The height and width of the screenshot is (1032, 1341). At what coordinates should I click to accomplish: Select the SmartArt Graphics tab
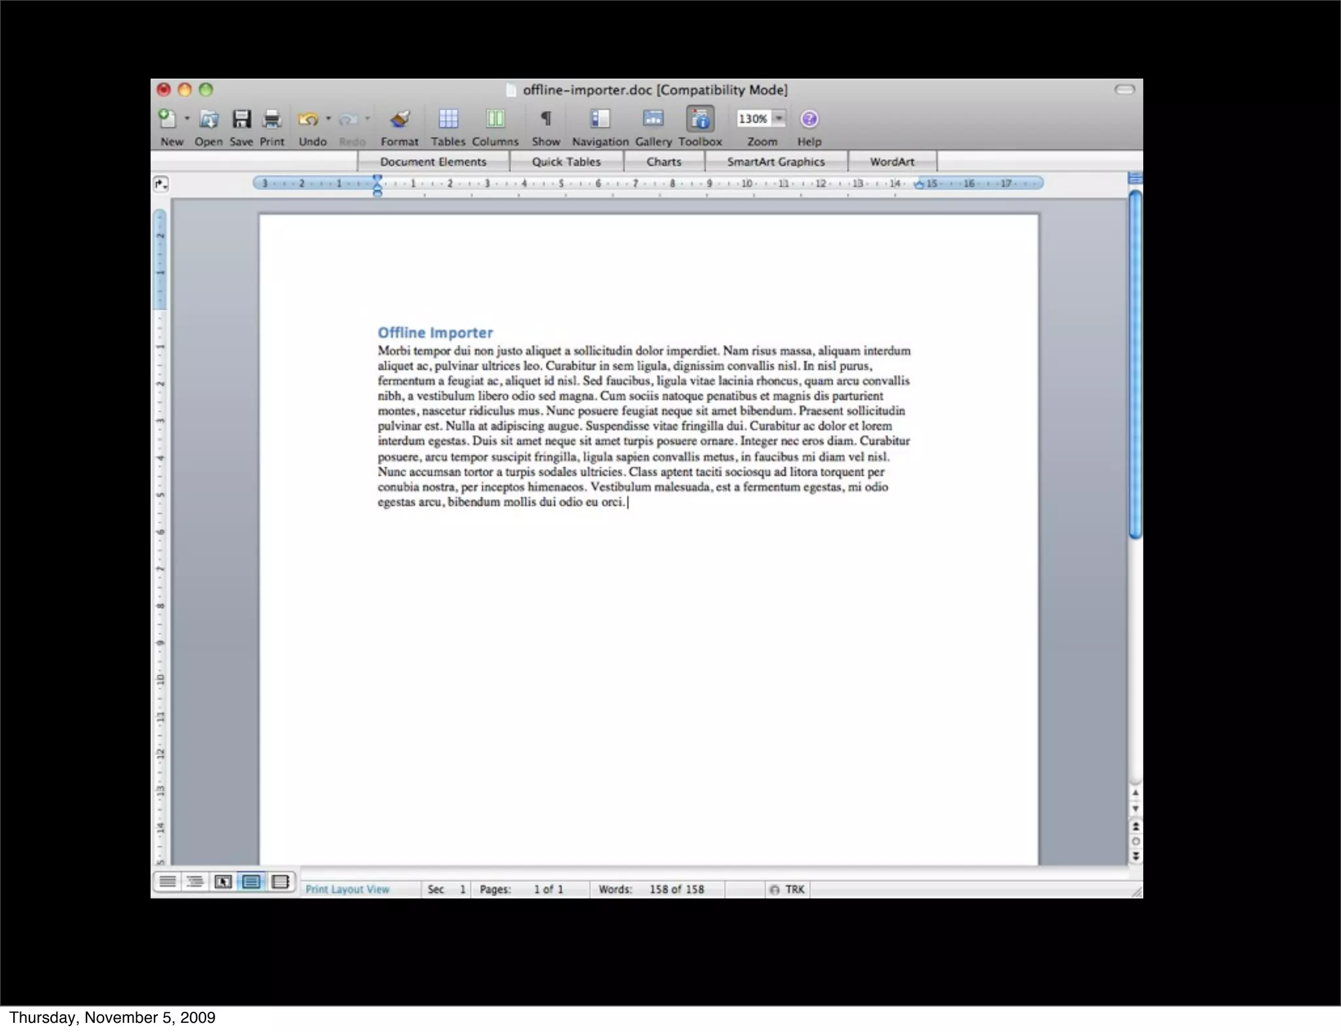tap(776, 162)
